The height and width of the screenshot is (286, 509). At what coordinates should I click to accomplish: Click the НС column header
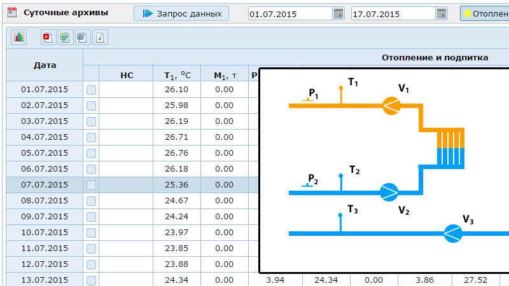(x=126, y=76)
